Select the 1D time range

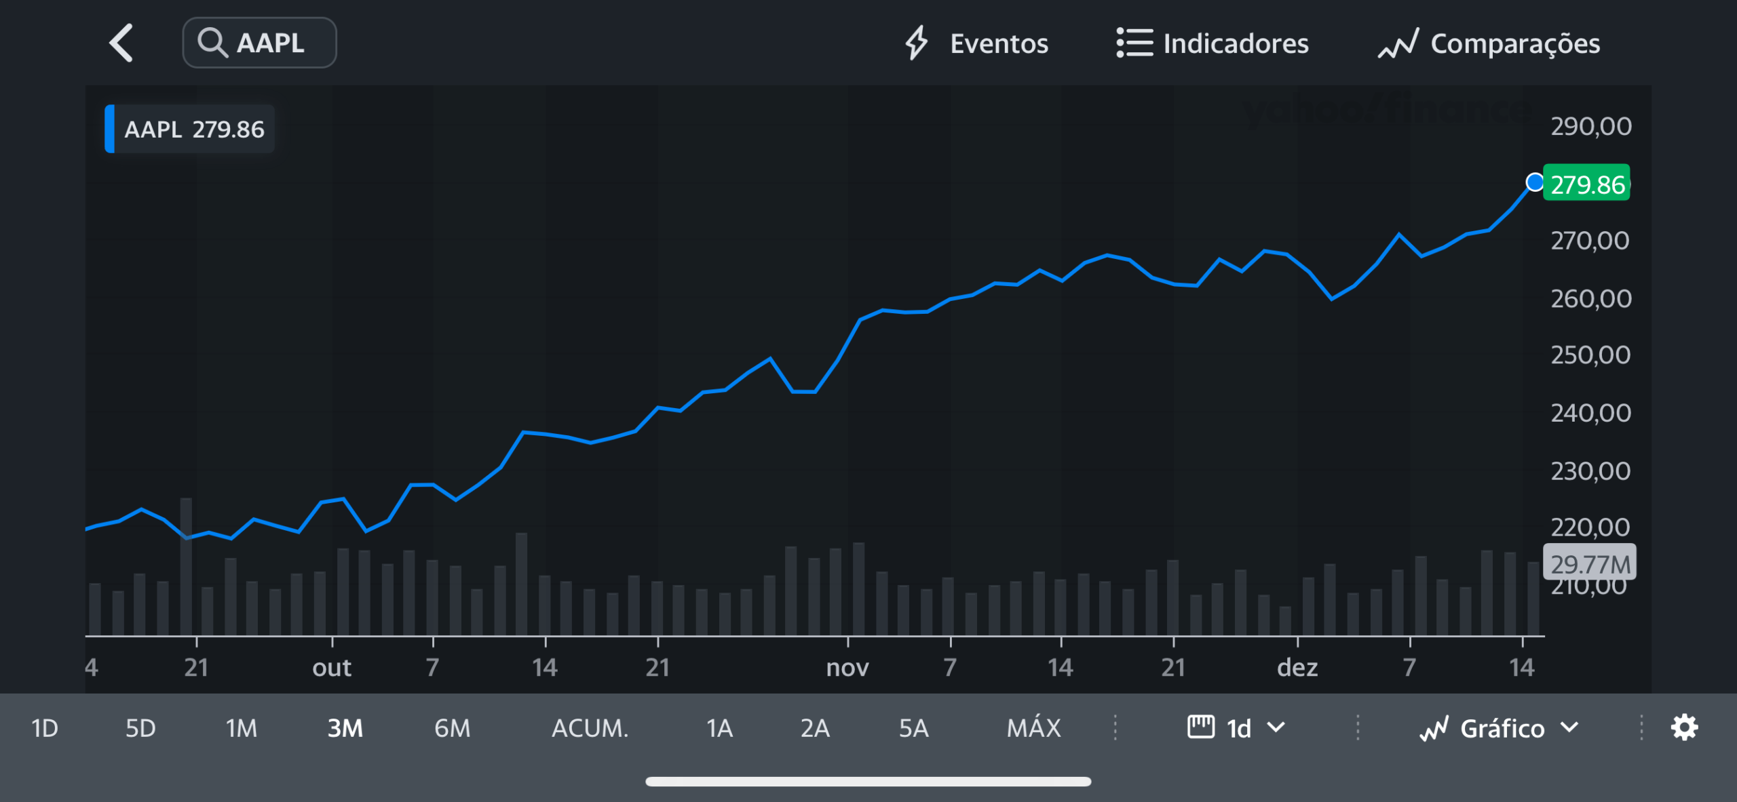tap(45, 728)
